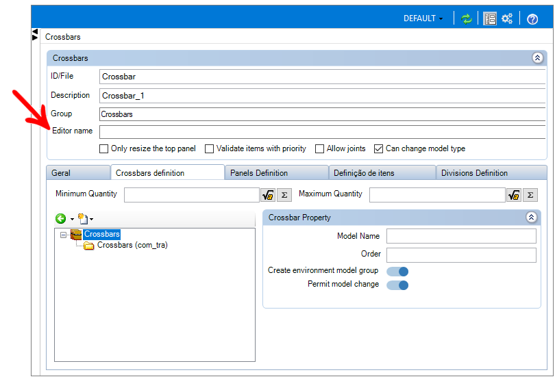Click the side panel collapse arrows
Viewport: 555px width, 379px height.
click(x=35, y=35)
